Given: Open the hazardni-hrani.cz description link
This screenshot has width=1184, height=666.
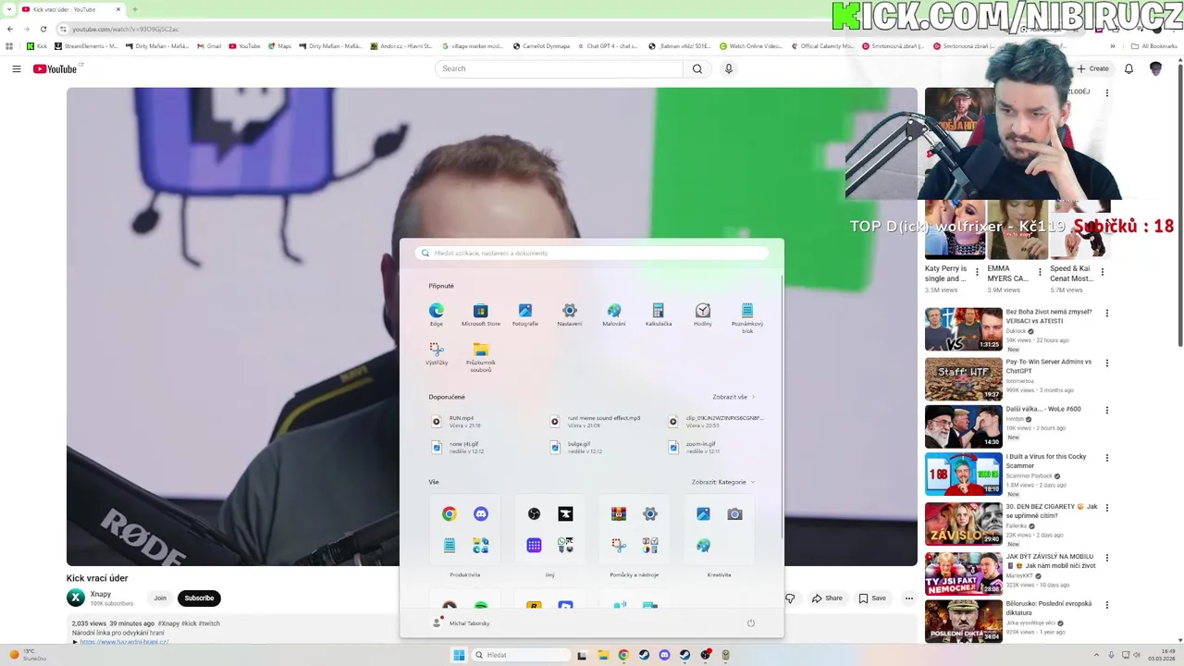Looking at the screenshot, I should tap(124, 642).
